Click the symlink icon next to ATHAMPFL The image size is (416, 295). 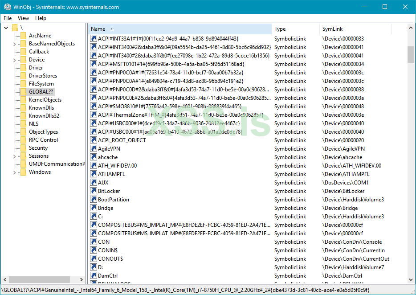pos(94,174)
